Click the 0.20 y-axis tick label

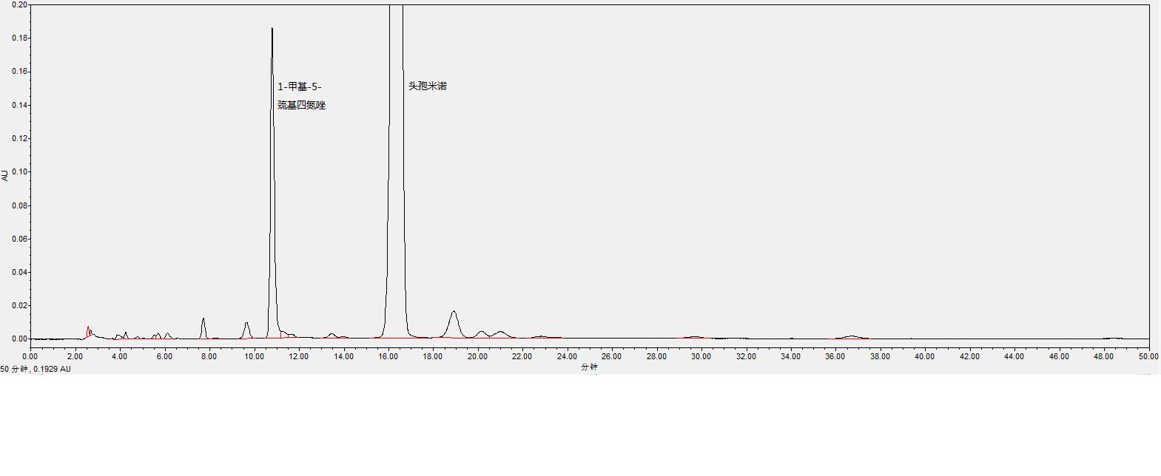(20, 4)
